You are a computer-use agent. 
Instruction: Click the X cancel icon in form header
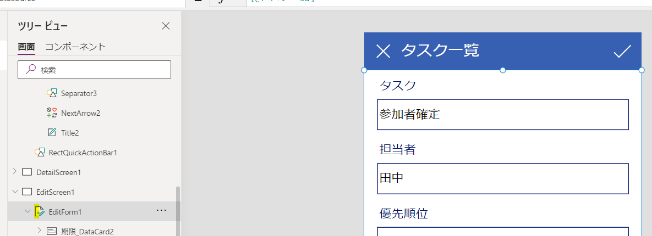click(383, 51)
